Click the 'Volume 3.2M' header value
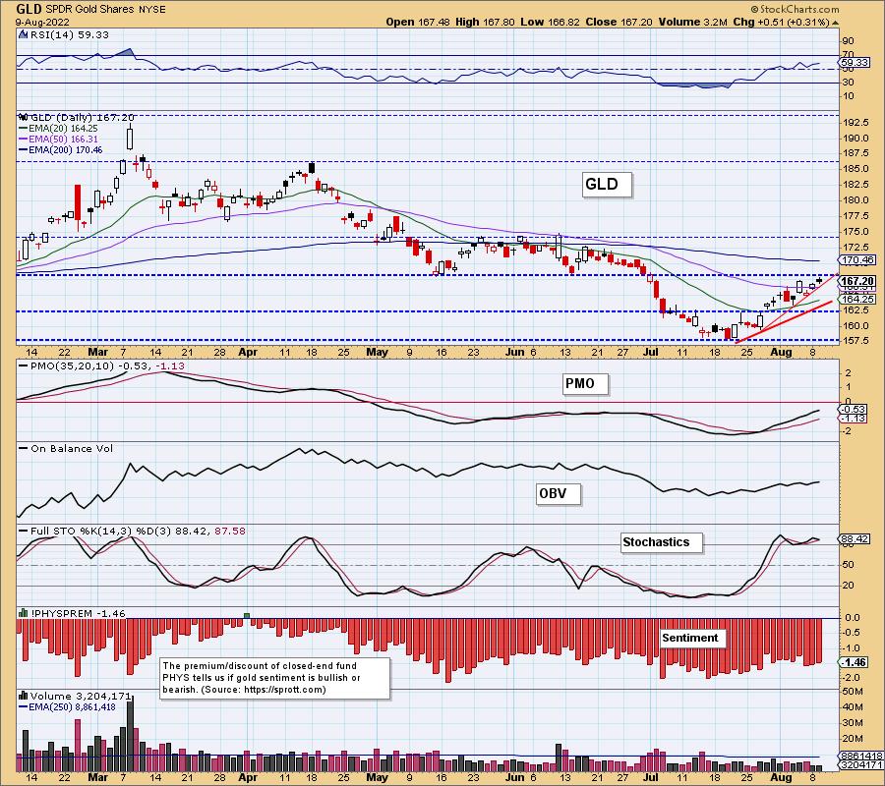The image size is (885, 786). tap(691, 22)
